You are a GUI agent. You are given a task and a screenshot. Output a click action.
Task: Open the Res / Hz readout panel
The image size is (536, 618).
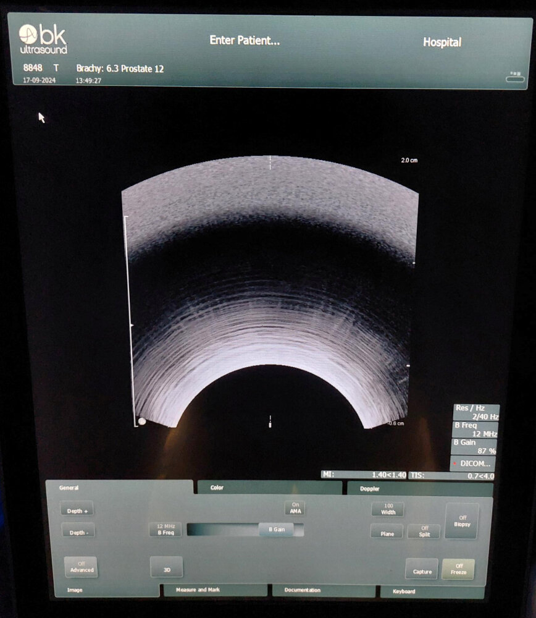(475, 412)
